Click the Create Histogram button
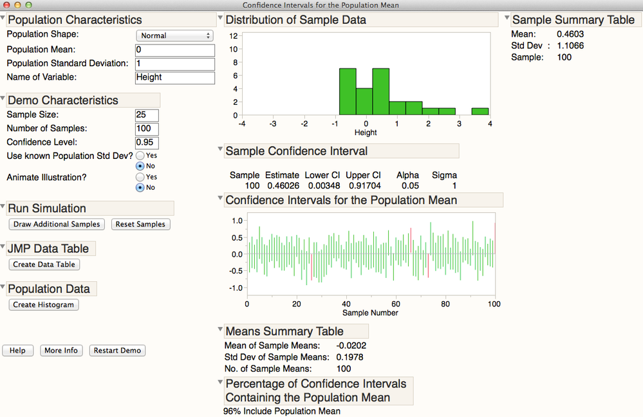This screenshot has height=417, width=643. click(44, 305)
